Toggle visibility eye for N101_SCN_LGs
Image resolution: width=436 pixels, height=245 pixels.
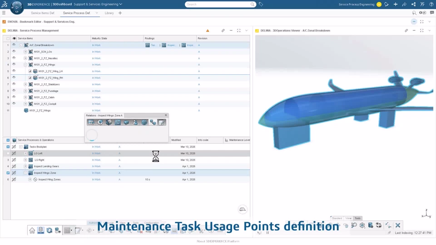14,51
